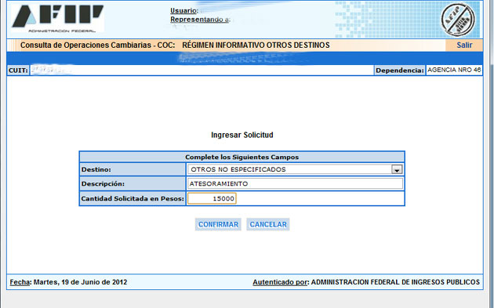Viewport: 494px width, 308px height.
Task: Confirm the request with CONFIRMAR button
Action: click(218, 225)
